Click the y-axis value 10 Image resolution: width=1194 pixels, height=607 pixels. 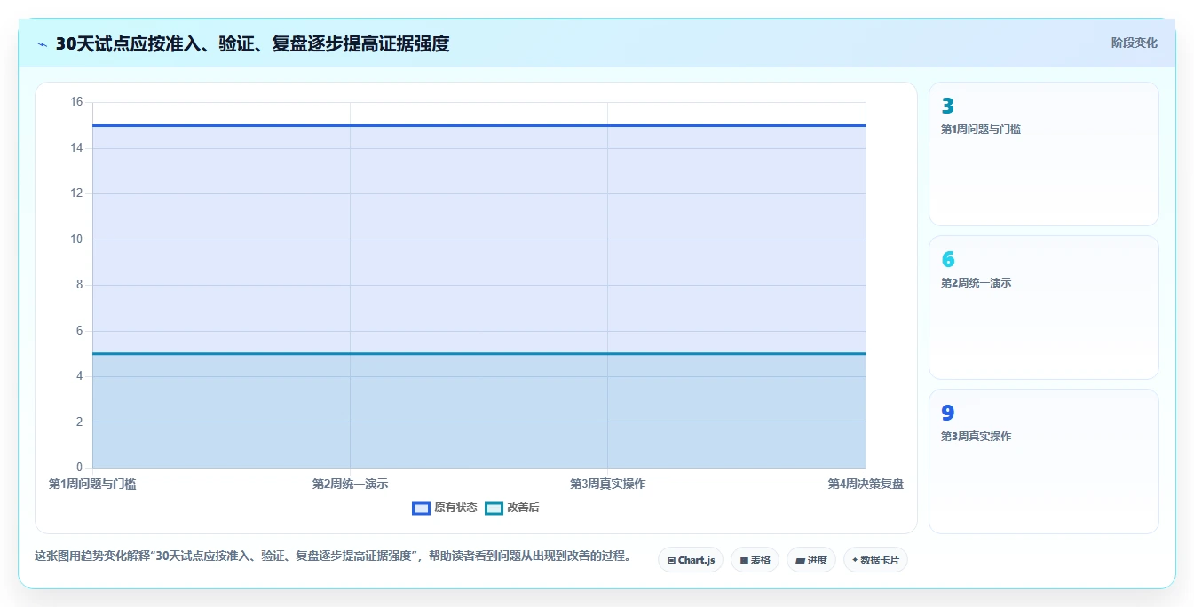coord(76,239)
